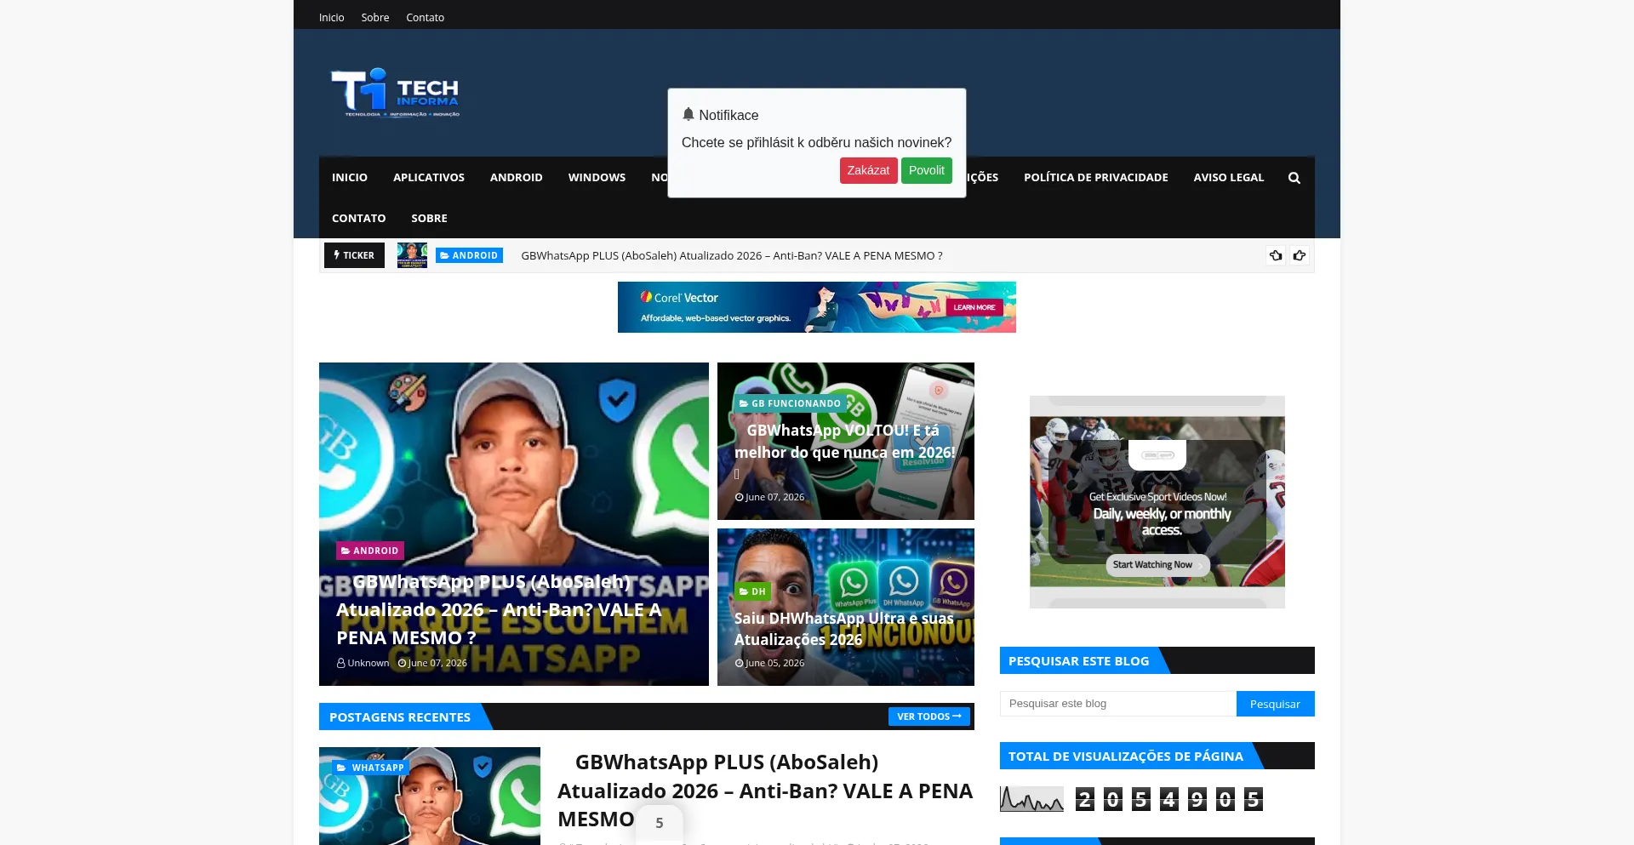
Task: Click VER TODOS button
Action: coord(928,717)
